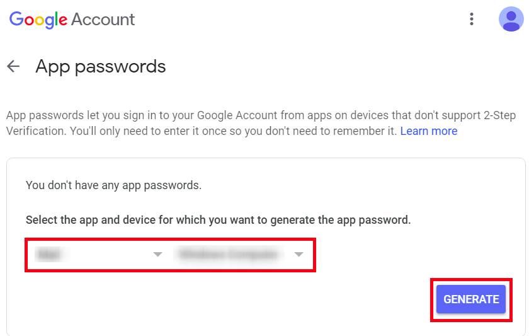Expand the device dropdown using its arrow

click(x=299, y=254)
